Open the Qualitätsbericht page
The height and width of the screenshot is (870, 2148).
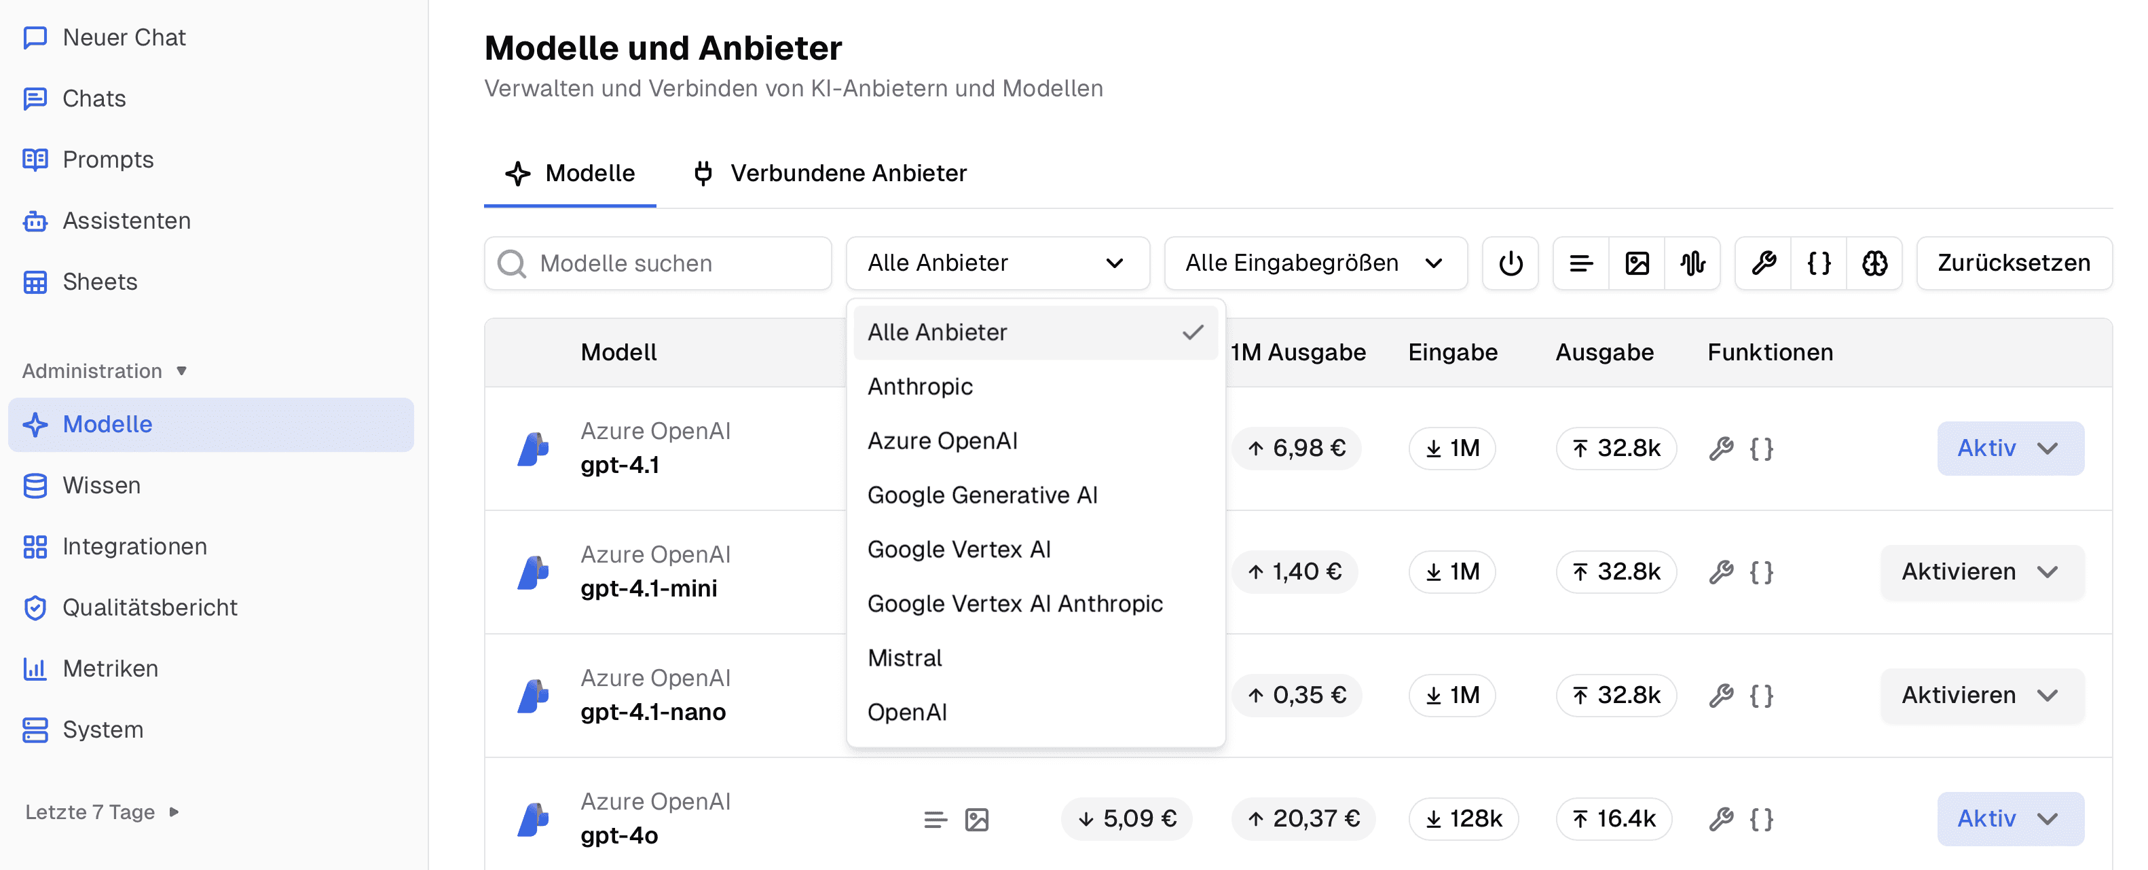[x=149, y=607]
